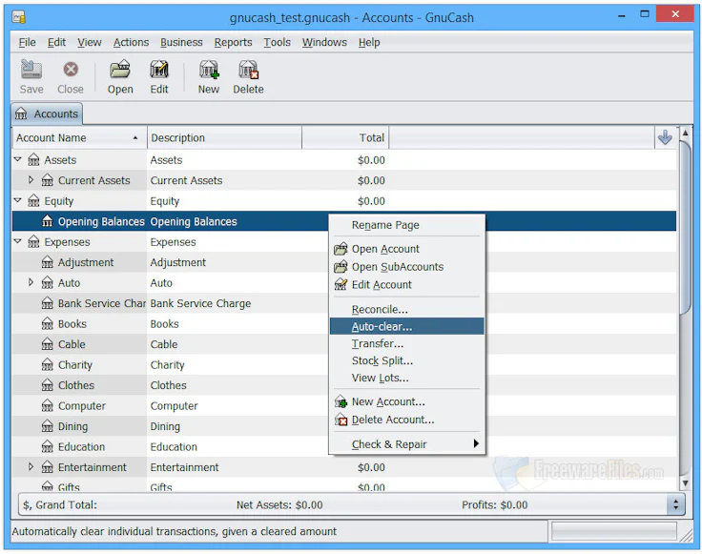Screen dimensions: 702x554
Task: Open the Help menu
Action: tap(369, 42)
